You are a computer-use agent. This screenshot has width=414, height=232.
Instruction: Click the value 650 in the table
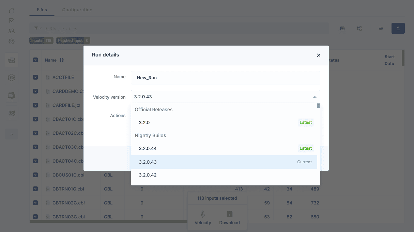click(315, 217)
